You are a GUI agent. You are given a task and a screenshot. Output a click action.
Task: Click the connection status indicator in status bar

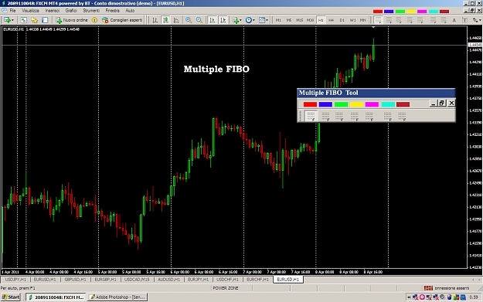447,288
